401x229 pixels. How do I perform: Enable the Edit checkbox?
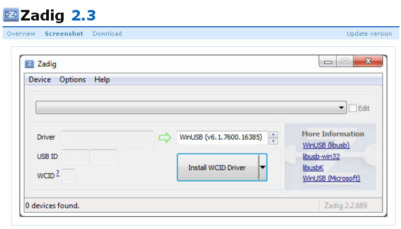pyautogui.click(x=353, y=108)
